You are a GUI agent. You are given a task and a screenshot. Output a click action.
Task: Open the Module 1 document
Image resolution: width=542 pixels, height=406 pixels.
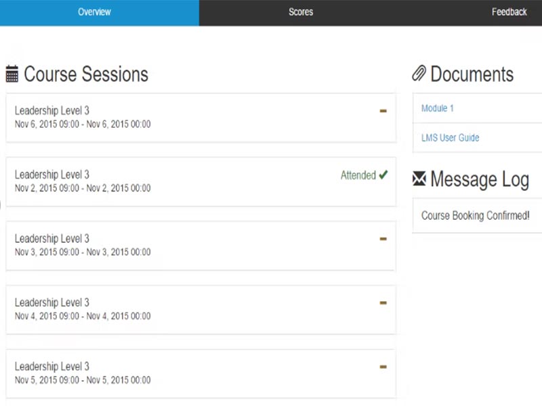(437, 108)
